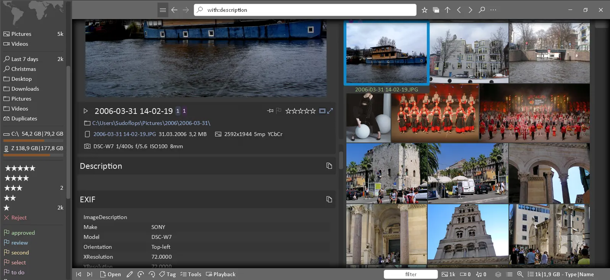
Task: Expand the 2006-03-31 14-02-19 title arrow
Action: pos(86,111)
